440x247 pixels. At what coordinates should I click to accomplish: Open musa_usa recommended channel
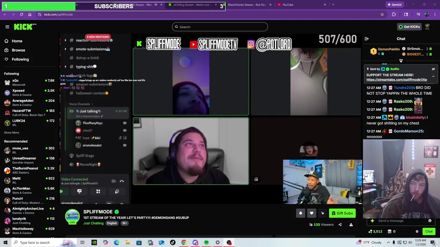point(29,150)
